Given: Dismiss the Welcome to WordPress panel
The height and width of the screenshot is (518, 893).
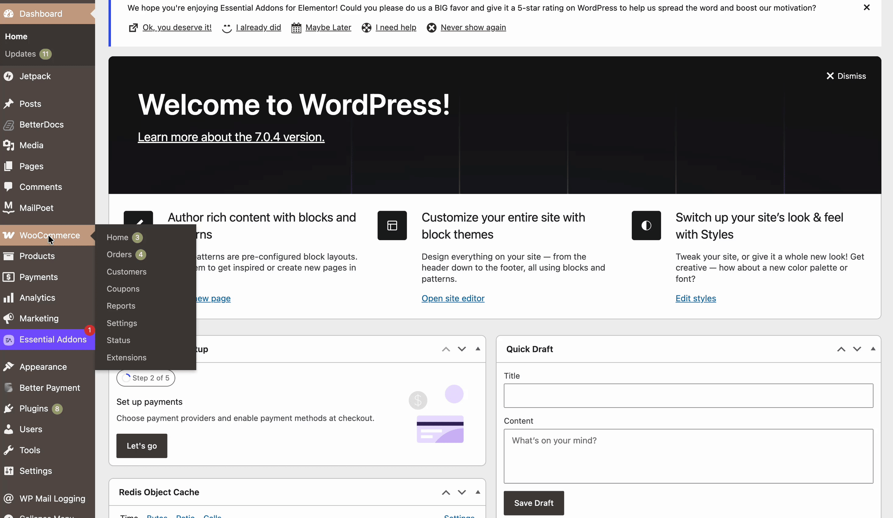Looking at the screenshot, I should pos(846,76).
